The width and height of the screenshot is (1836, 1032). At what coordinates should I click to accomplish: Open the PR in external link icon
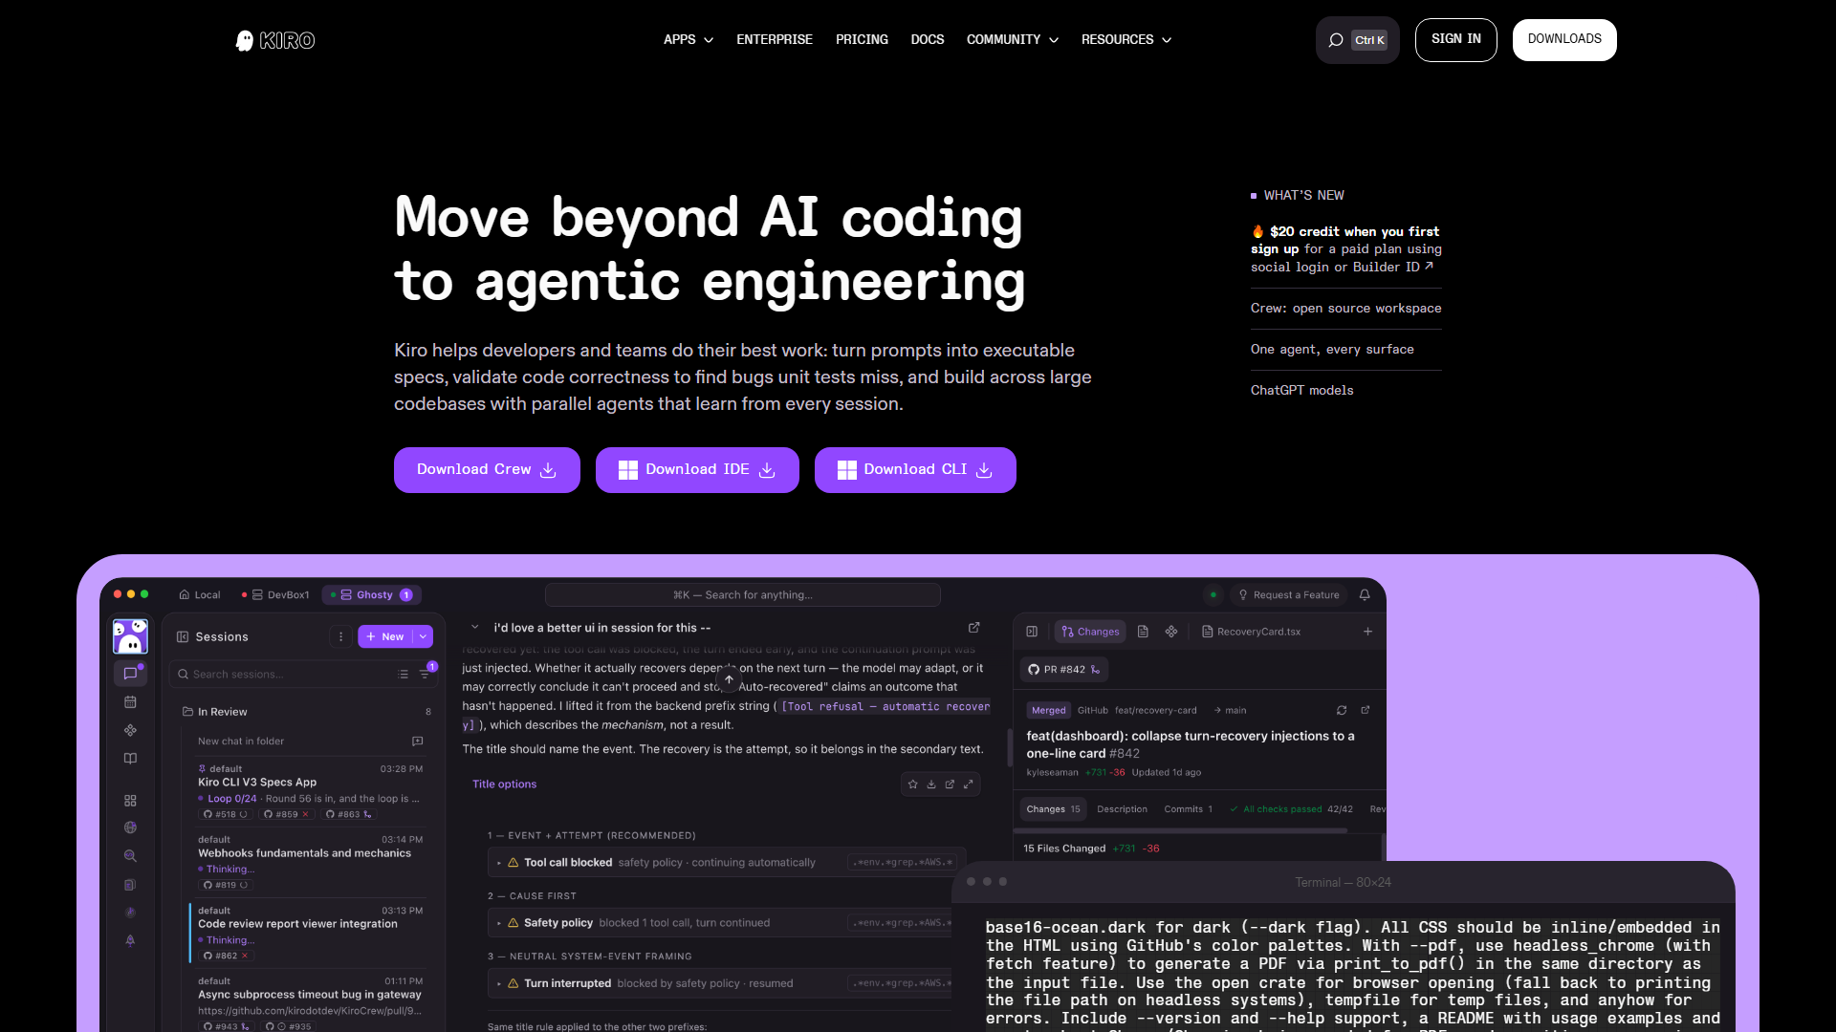(x=1366, y=710)
